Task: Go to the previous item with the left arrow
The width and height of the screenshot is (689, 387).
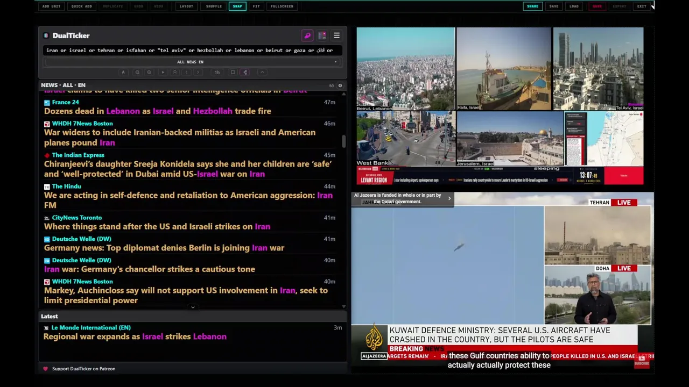Action: click(x=186, y=72)
